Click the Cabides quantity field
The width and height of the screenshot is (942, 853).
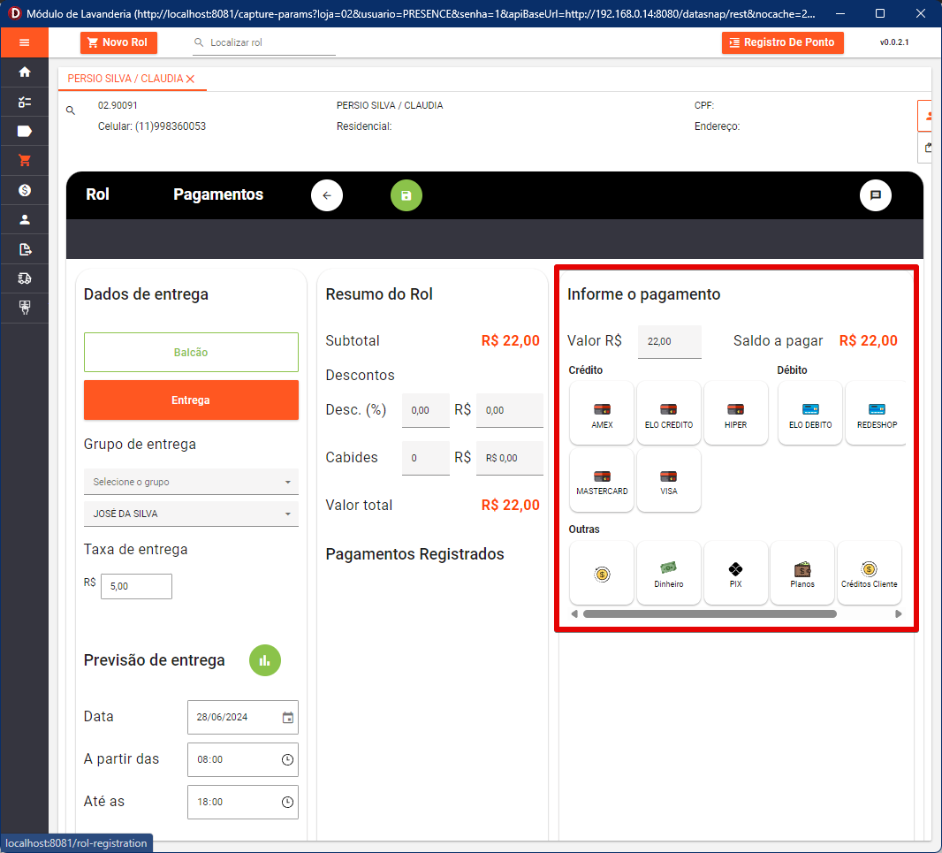(425, 458)
